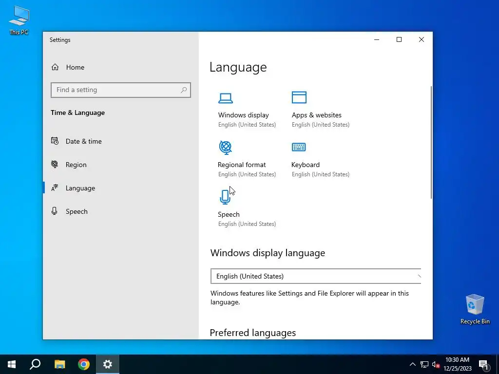This screenshot has height=374, width=499.
Task: Open the Windows display language tile icon
Action: click(x=225, y=98)
